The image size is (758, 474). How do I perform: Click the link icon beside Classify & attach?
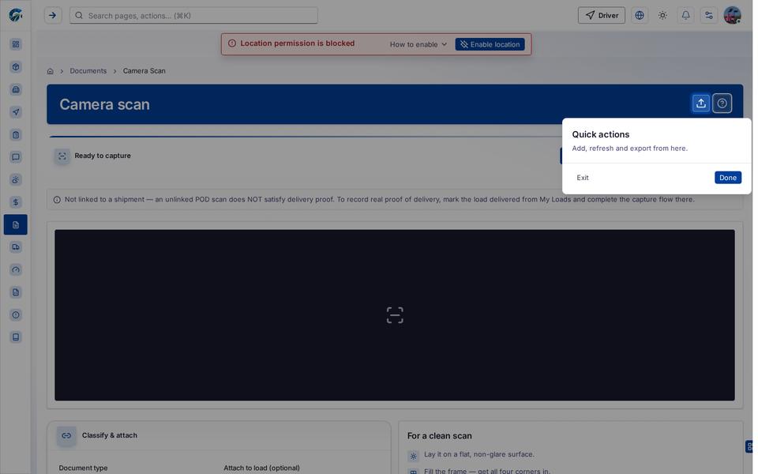66,435
